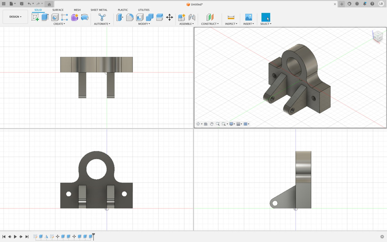Select the Zoom tool in navigation bar
The width and height of the screenshot is (387, 242).
[218, 124]
